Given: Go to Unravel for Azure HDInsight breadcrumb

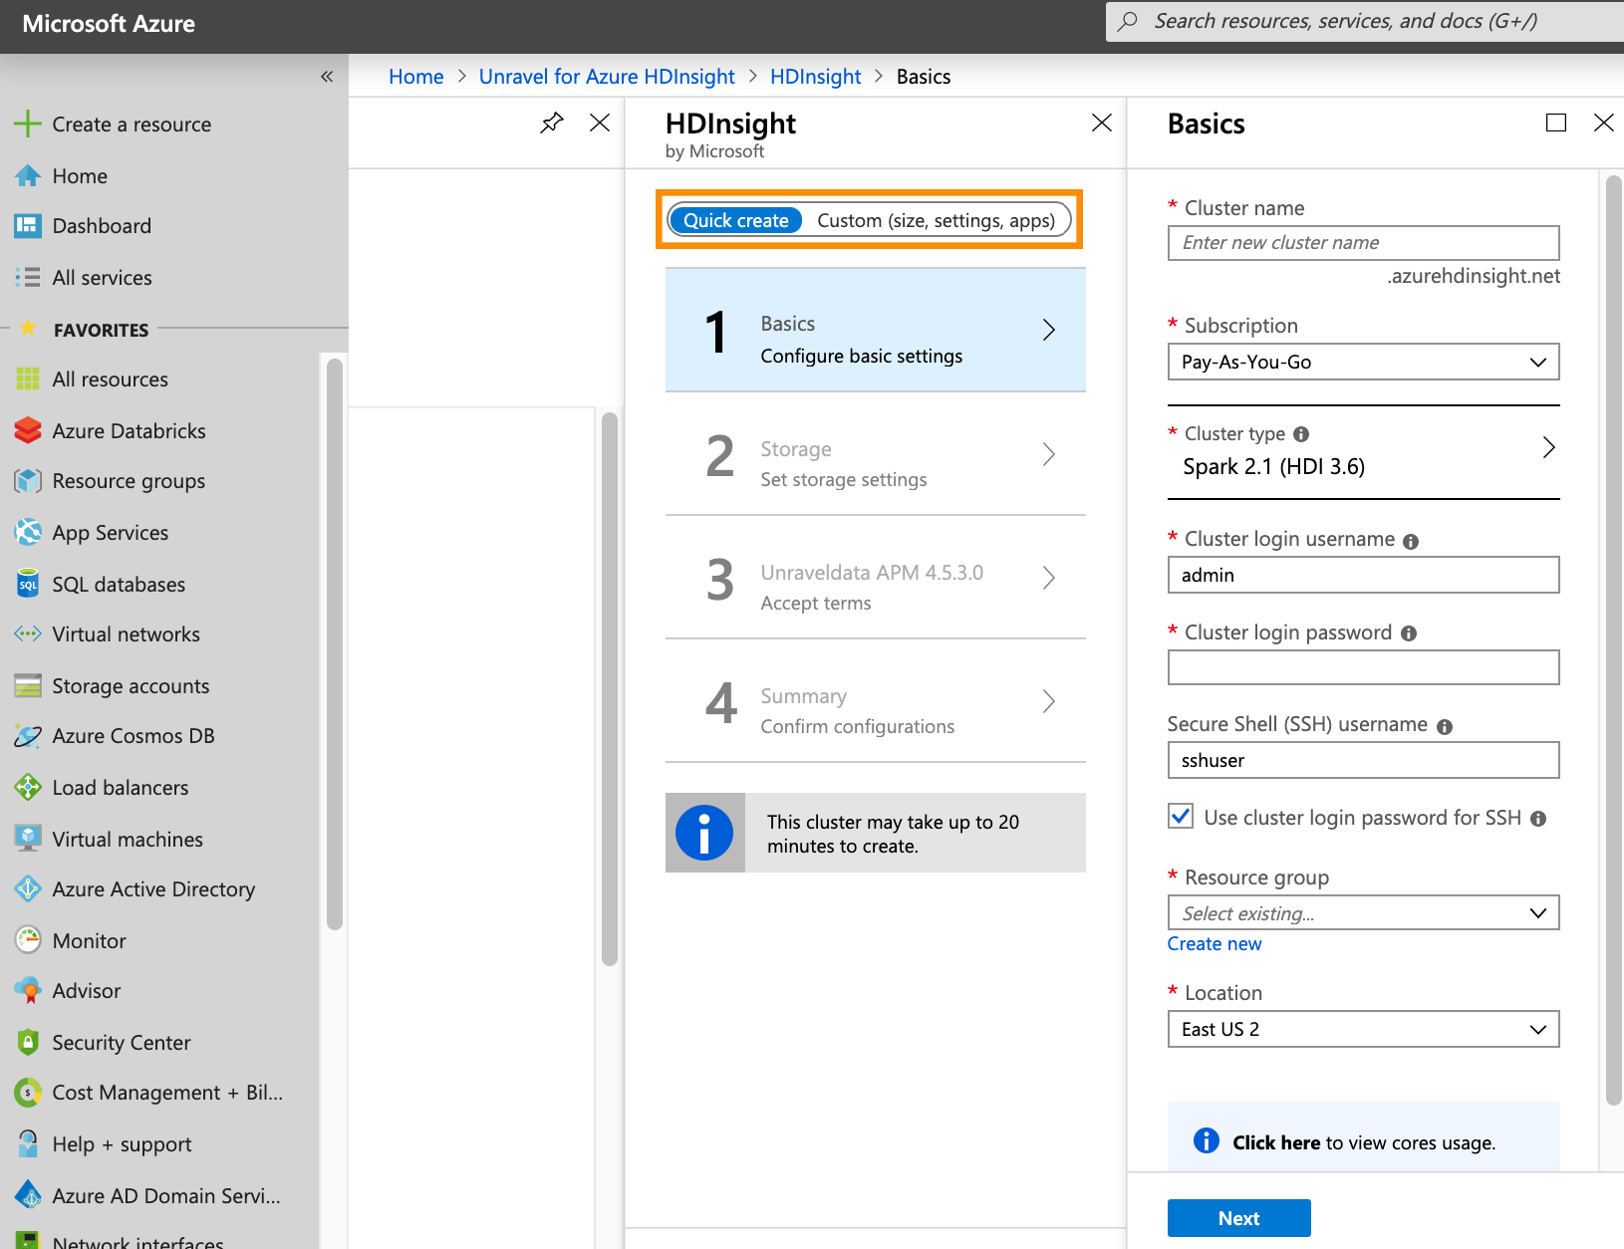Looking at the screenshot, I should click(606, 77).
